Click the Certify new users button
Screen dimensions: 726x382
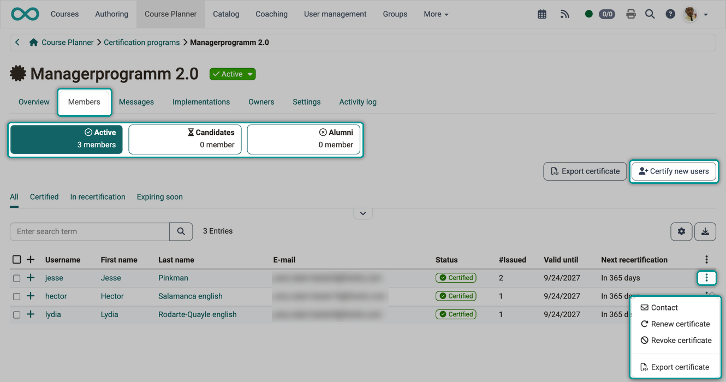point(674,171)
